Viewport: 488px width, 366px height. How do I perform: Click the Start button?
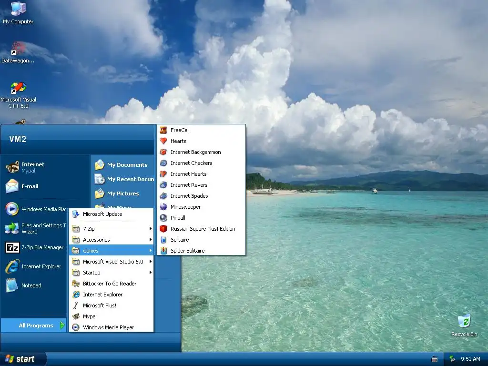click(x=23, y=359)
